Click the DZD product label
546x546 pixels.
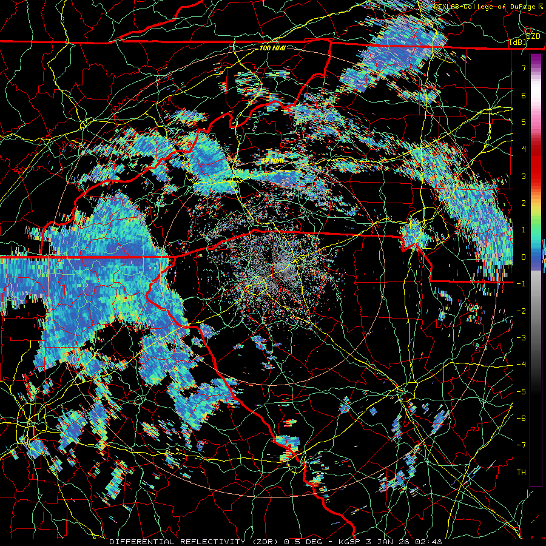[x=533, y=36]
